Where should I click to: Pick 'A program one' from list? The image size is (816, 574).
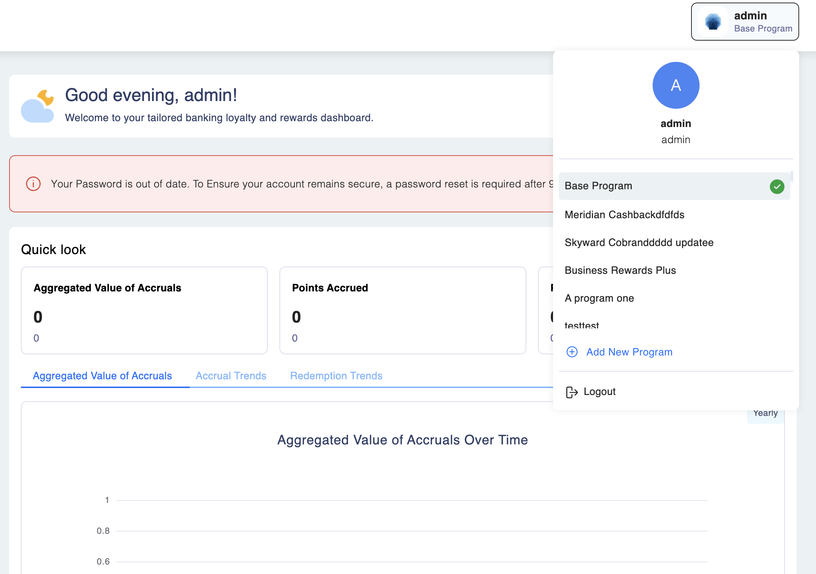[x=599, y=298]
